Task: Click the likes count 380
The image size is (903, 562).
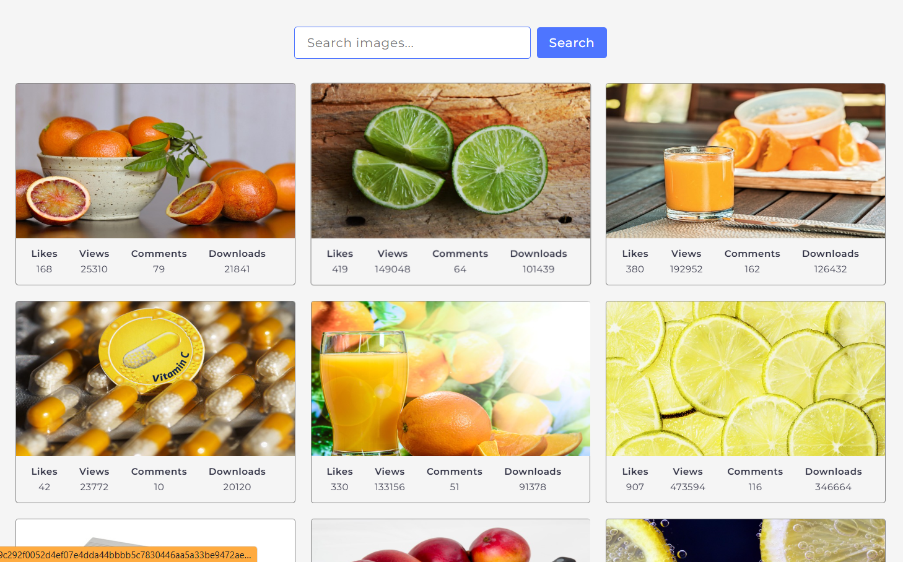Action: (635, 269)
